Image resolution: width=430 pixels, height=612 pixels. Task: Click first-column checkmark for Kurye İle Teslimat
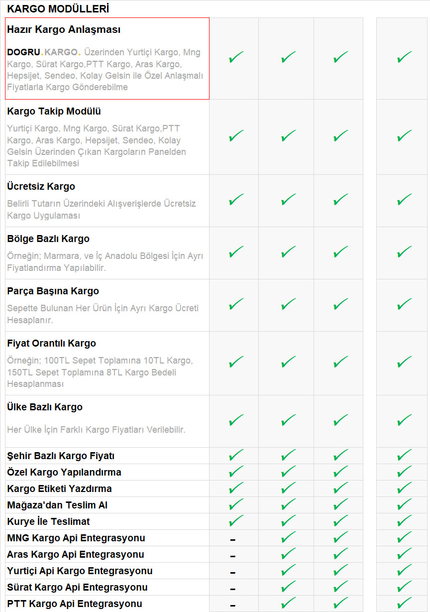(x=236, y=521)
